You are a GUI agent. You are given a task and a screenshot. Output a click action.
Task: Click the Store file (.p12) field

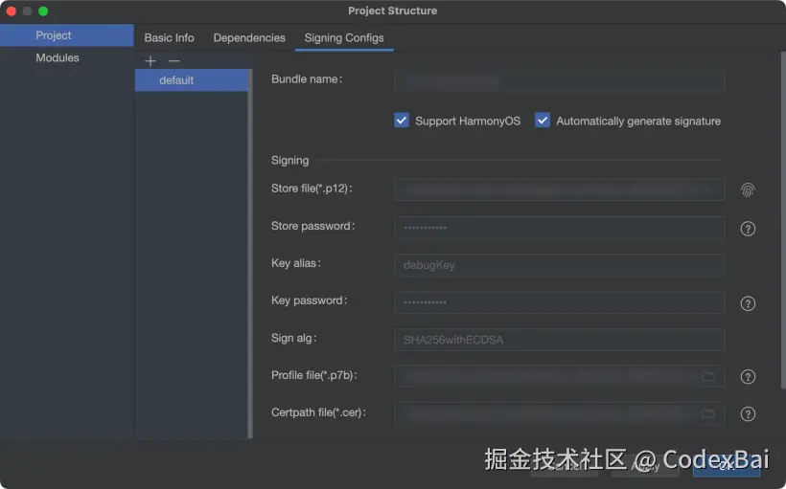[560, 190]
